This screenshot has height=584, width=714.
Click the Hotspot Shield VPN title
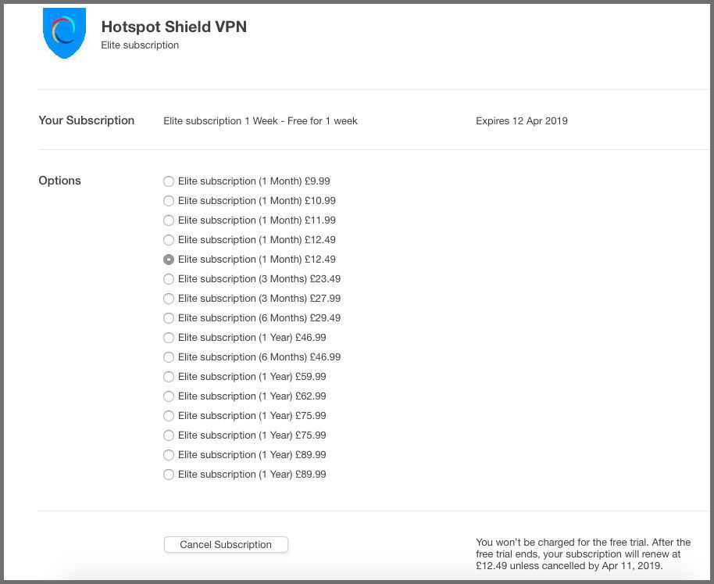pos(174,27)
